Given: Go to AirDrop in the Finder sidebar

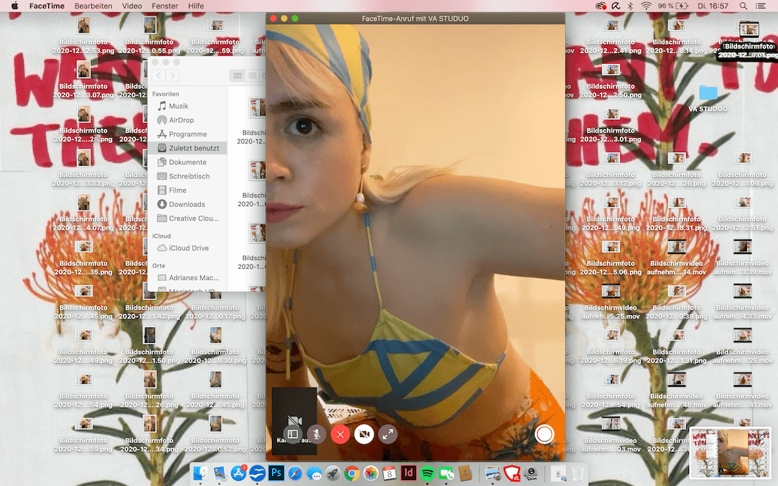Looking at the screenshot, I should click(181, 120).
